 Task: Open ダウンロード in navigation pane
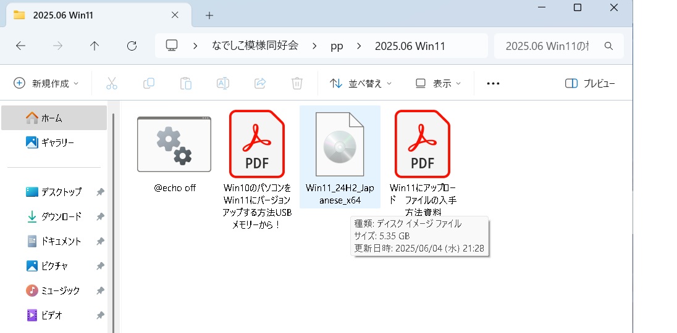[x=54, y=216]
